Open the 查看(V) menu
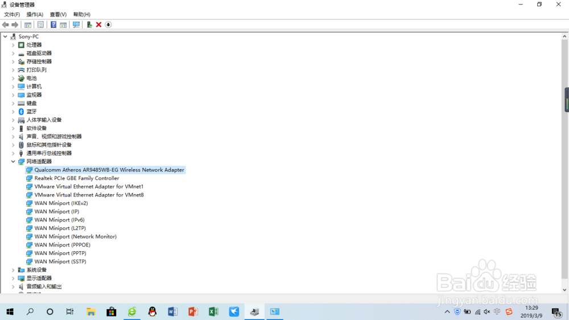The image size is (569, 320). [x=58, y=15]
